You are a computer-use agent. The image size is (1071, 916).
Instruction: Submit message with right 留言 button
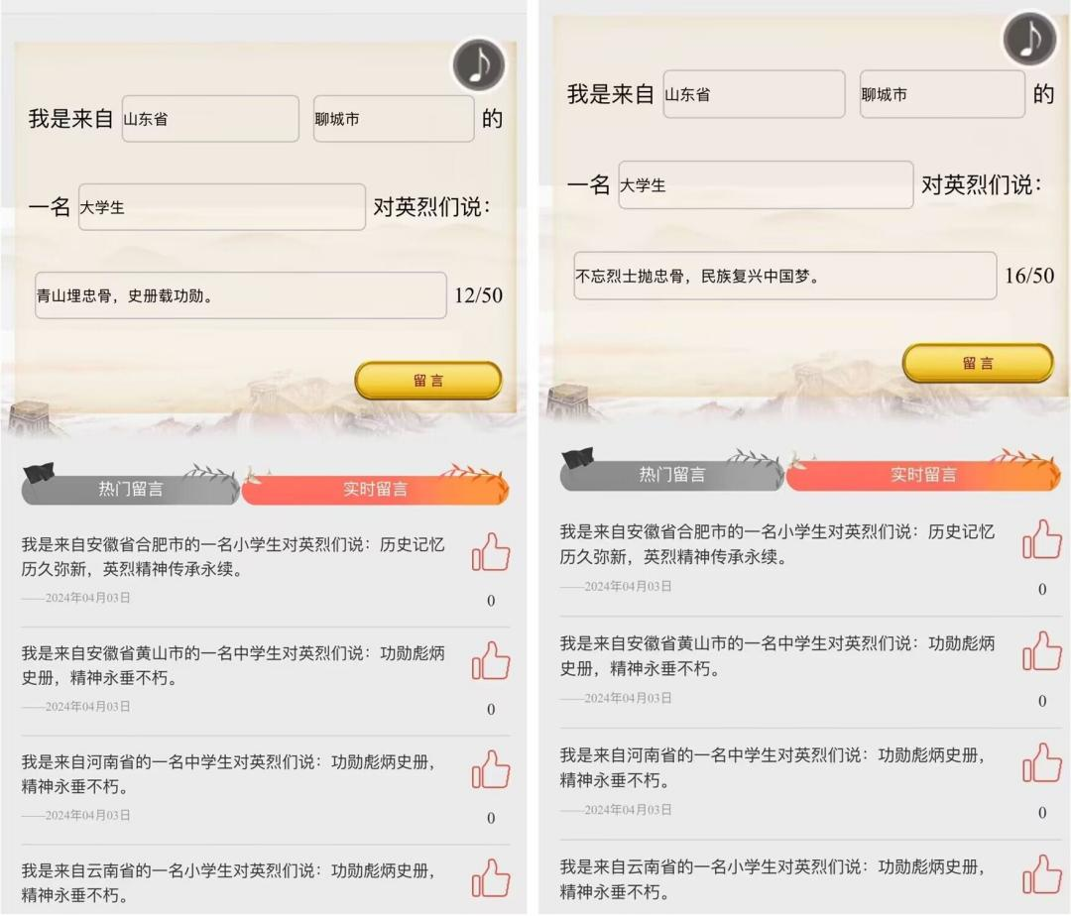978,363
